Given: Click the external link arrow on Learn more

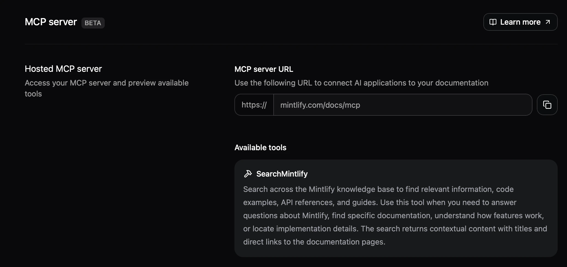Looking at the screenshot, I should coord(548,22).
